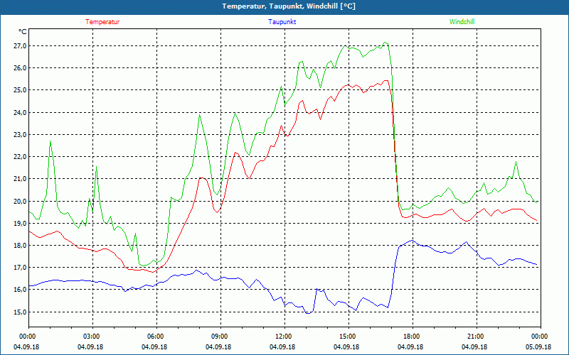Click the 21,0 y-axis value
569x355 pixels.
pyautogui.click(x=20, y=179)
